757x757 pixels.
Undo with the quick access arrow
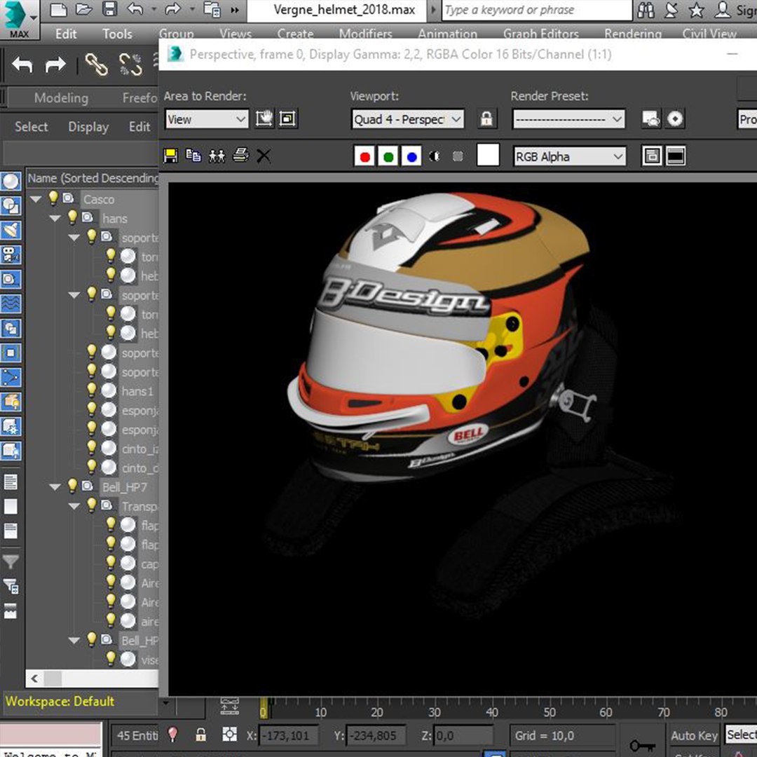(135, 9)
